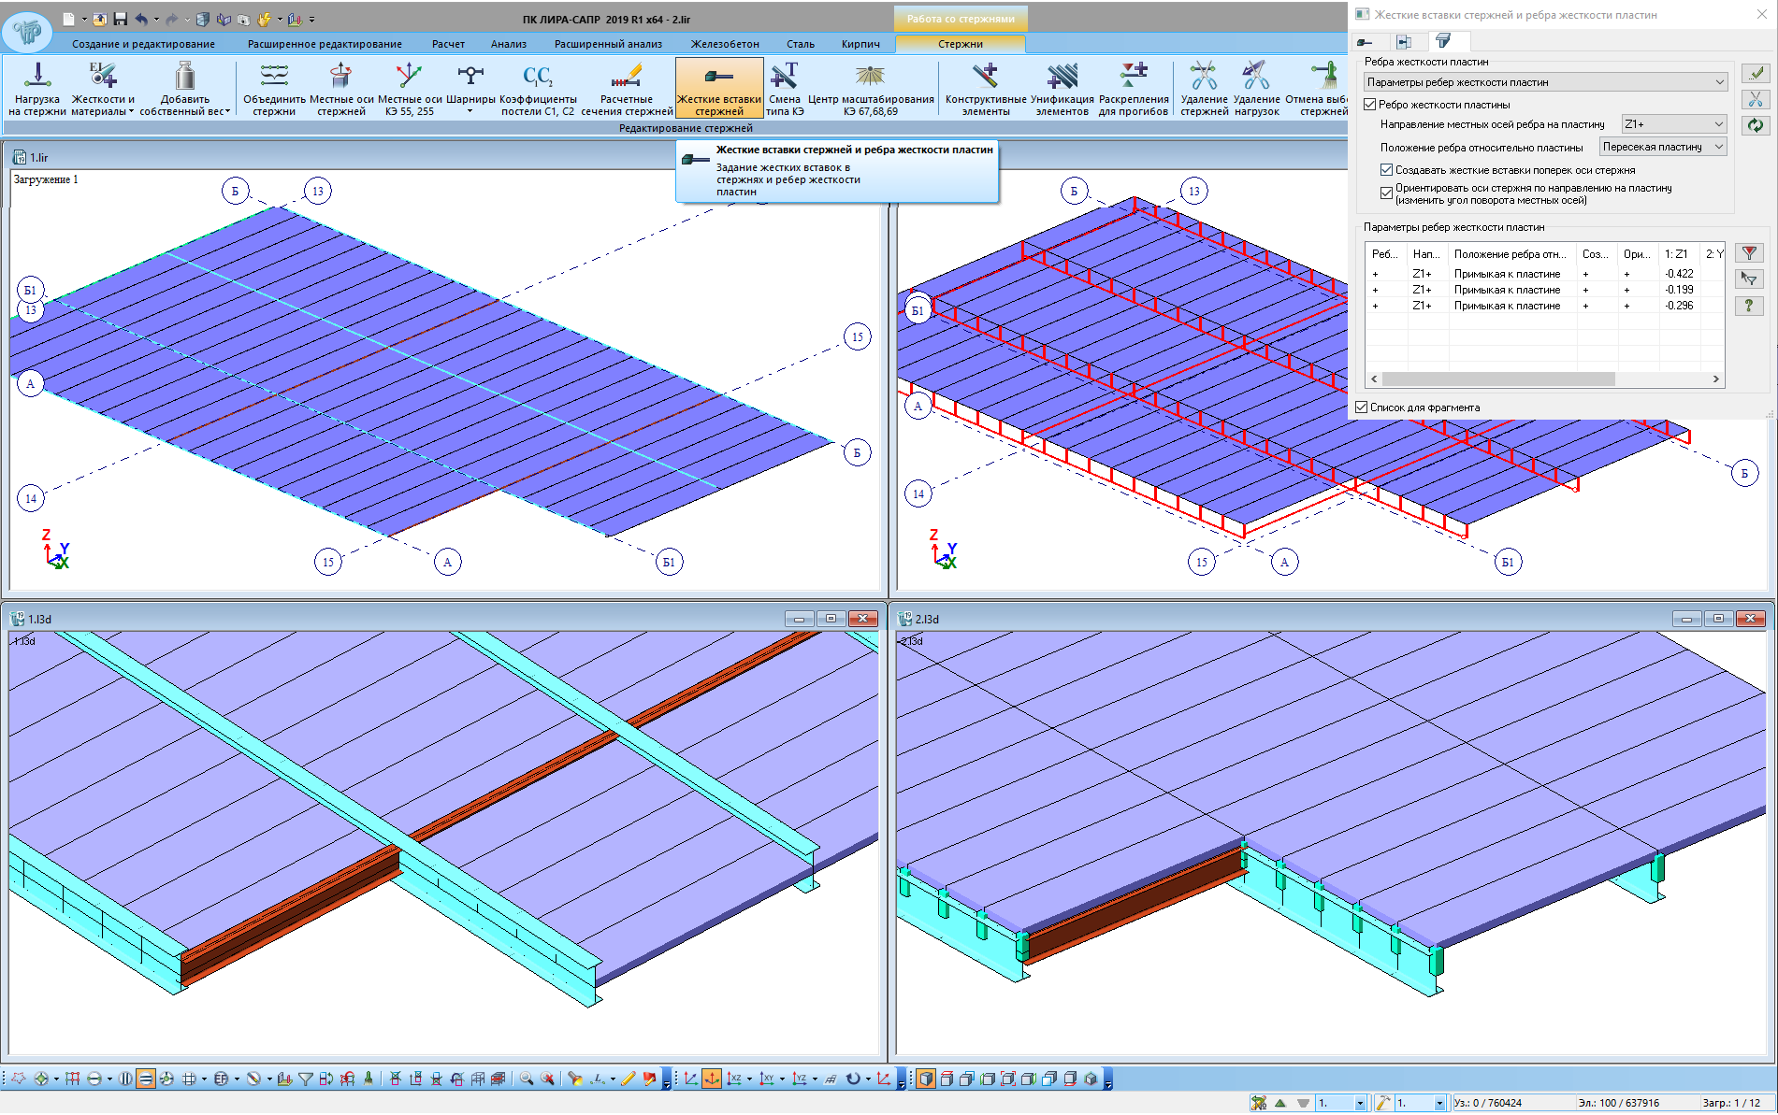1778x1115 pixels.
Task: Open the Расширенный анализ ribbon tab
Action: coord(608,44)
